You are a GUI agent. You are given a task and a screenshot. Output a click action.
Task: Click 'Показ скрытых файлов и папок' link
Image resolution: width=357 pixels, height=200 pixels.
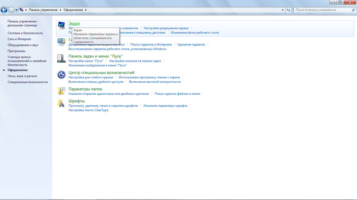(x=178, y=94)
